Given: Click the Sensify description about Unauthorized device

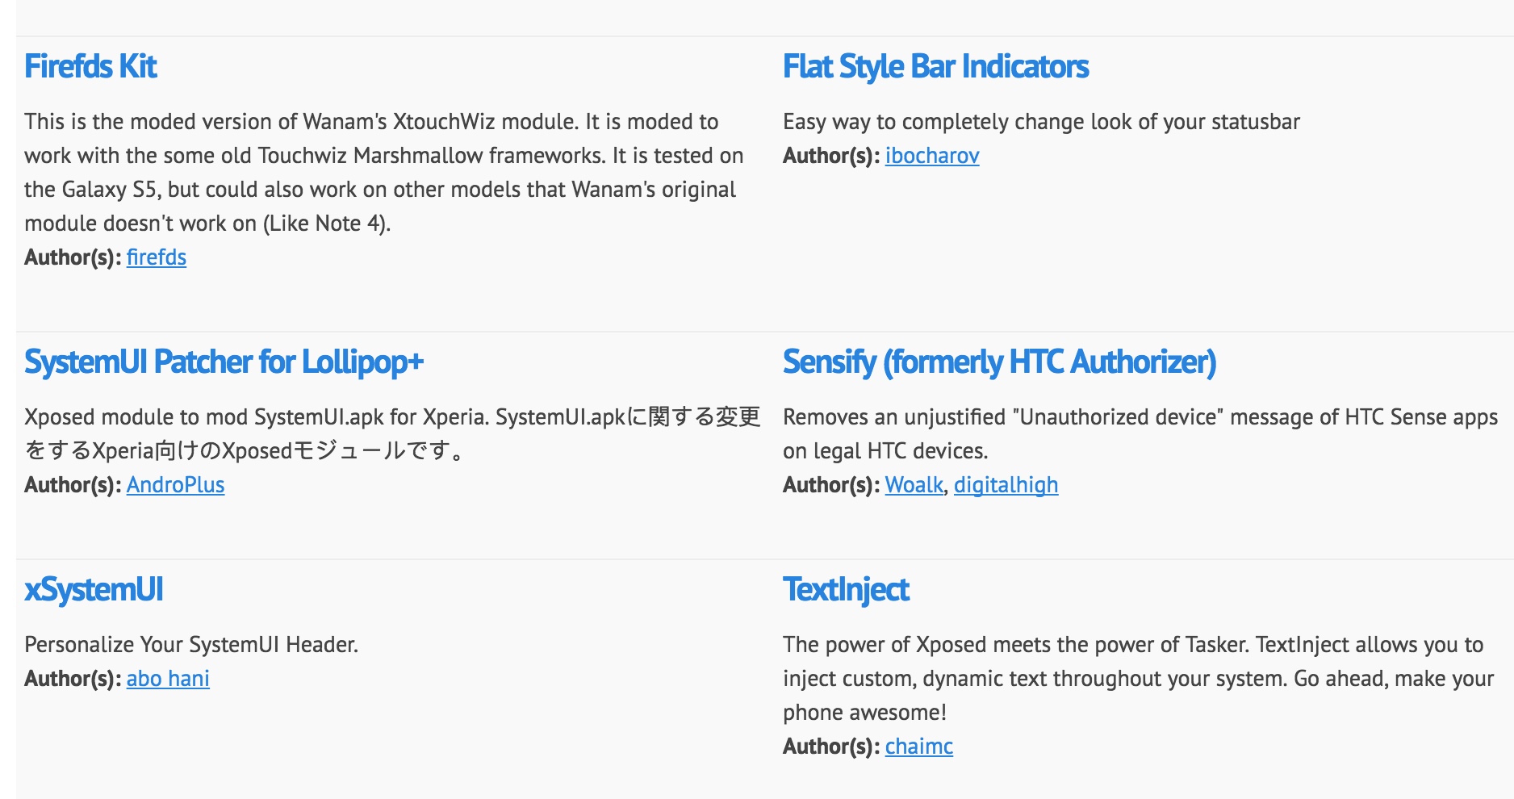Looking at the screenshot, I should [1140, 433].
